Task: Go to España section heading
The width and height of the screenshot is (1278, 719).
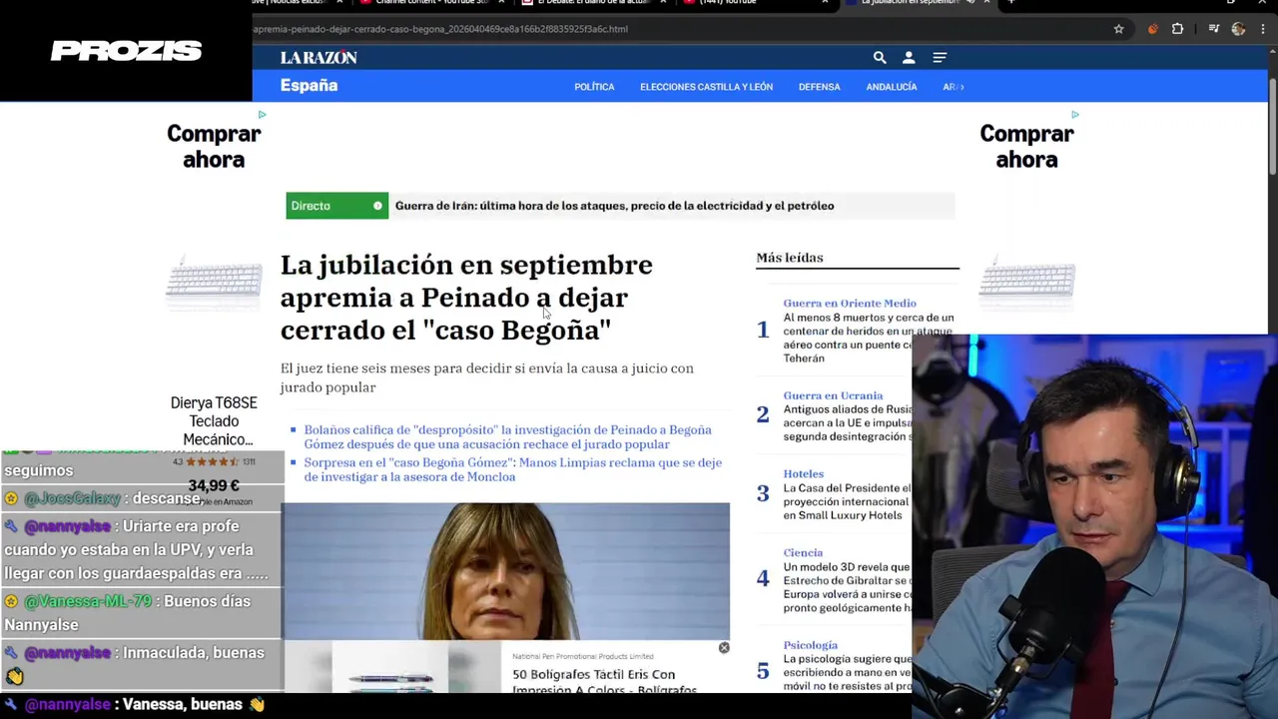Action: click(309, 86)
